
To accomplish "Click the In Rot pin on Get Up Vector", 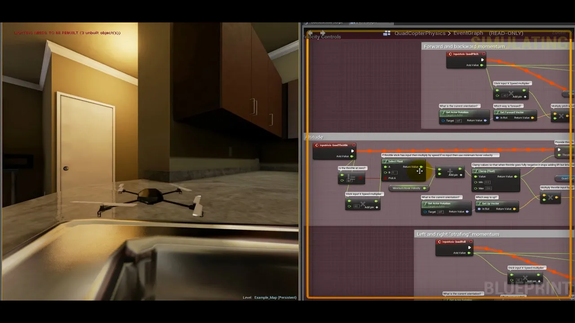I will click(480, 209).
